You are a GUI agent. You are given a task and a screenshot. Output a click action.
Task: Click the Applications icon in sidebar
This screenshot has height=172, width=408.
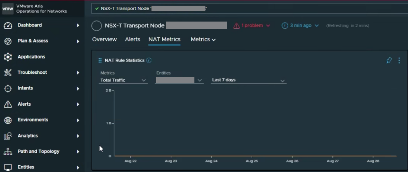point(8,57)
